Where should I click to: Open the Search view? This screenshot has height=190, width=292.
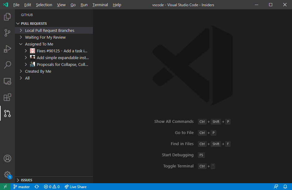[x=7, y=65]
